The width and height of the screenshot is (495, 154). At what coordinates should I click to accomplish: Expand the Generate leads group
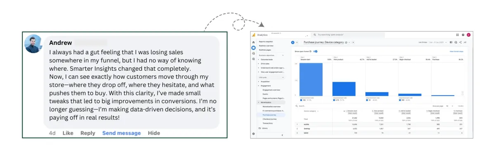[x=258, y=60]
